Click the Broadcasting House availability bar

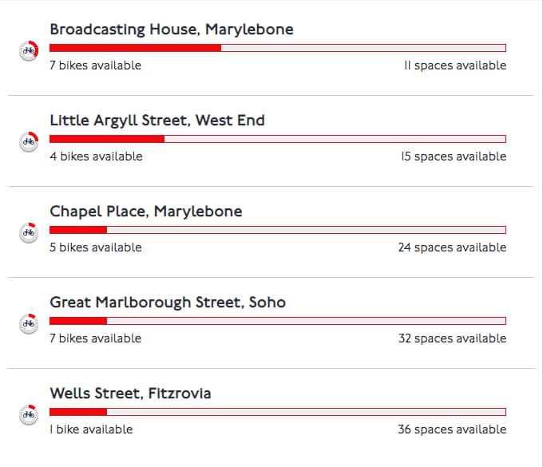[x=277, y=48]
